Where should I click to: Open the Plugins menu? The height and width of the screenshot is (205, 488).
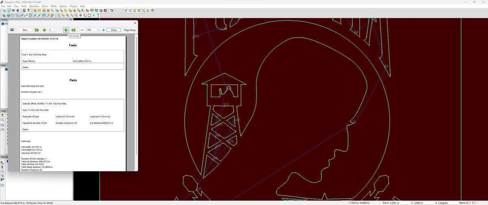coord(74,6)
